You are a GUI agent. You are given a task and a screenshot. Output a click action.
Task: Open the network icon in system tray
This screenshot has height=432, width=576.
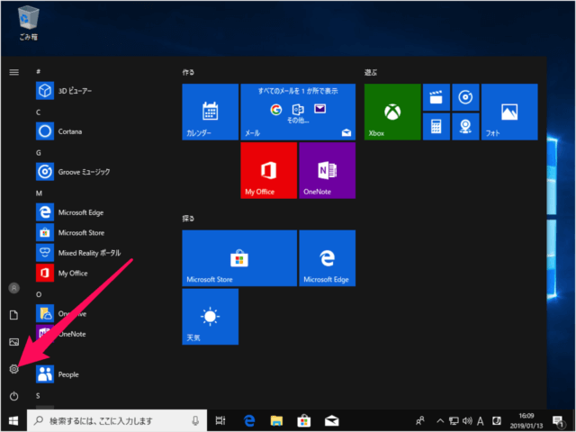(x=454, y=420)
